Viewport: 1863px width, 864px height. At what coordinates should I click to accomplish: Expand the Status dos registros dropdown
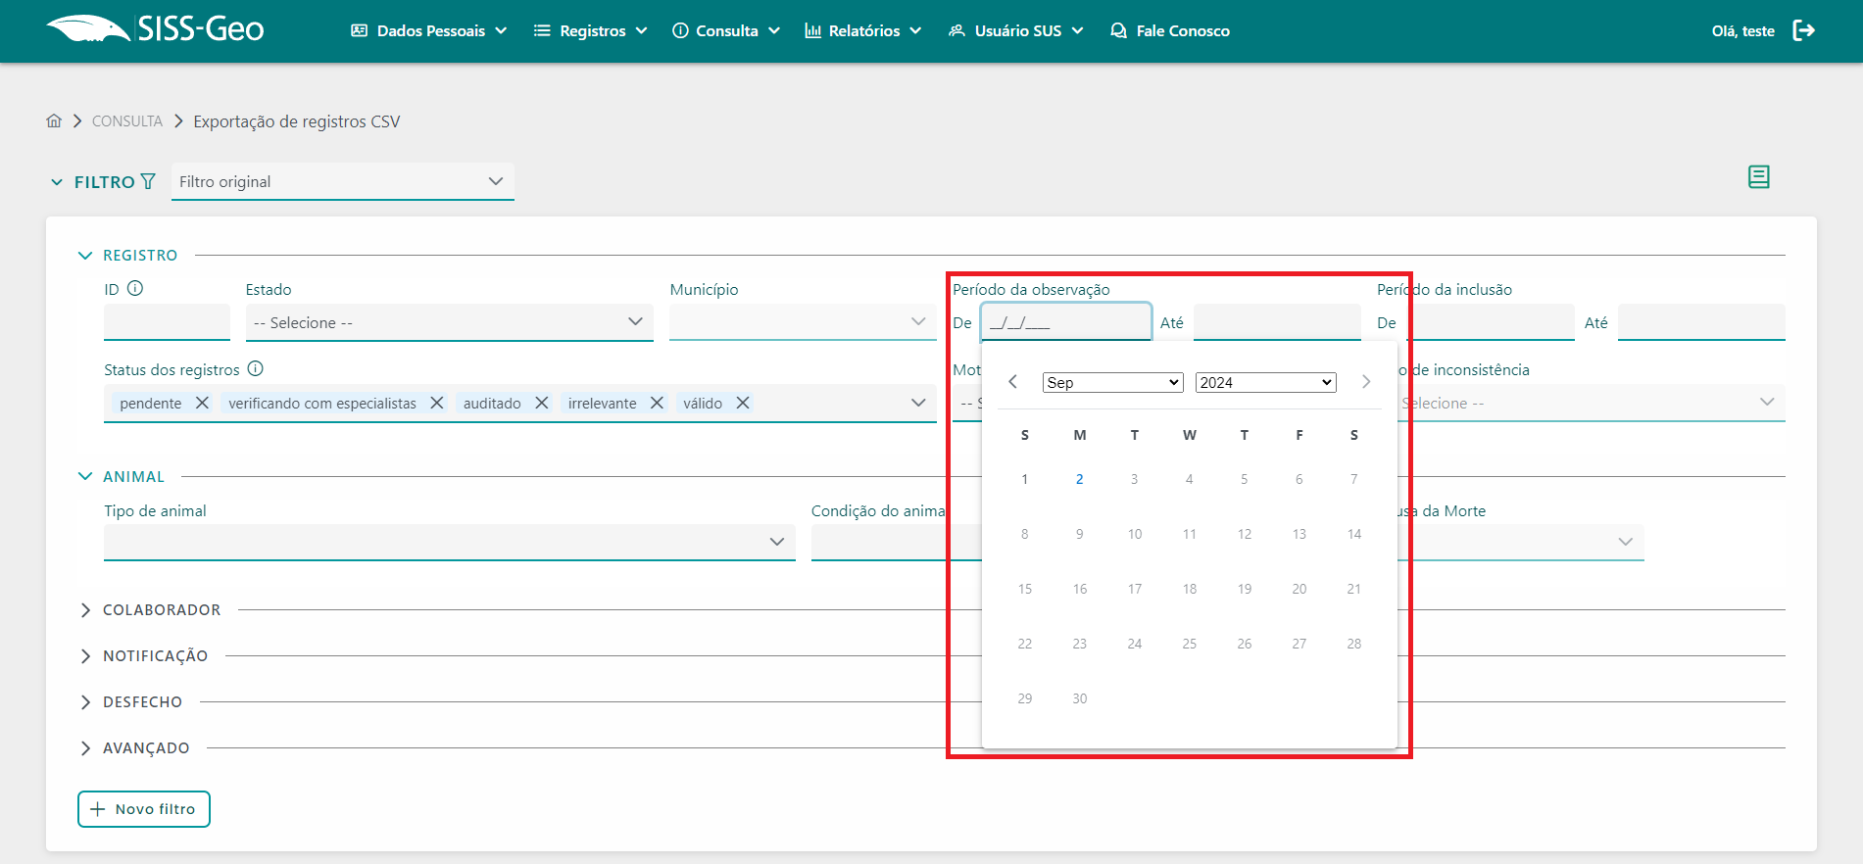(918, 403)
